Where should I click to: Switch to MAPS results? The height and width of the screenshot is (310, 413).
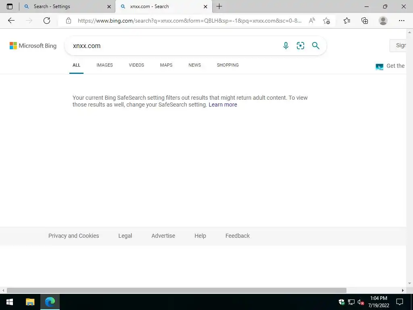[166, 65]
